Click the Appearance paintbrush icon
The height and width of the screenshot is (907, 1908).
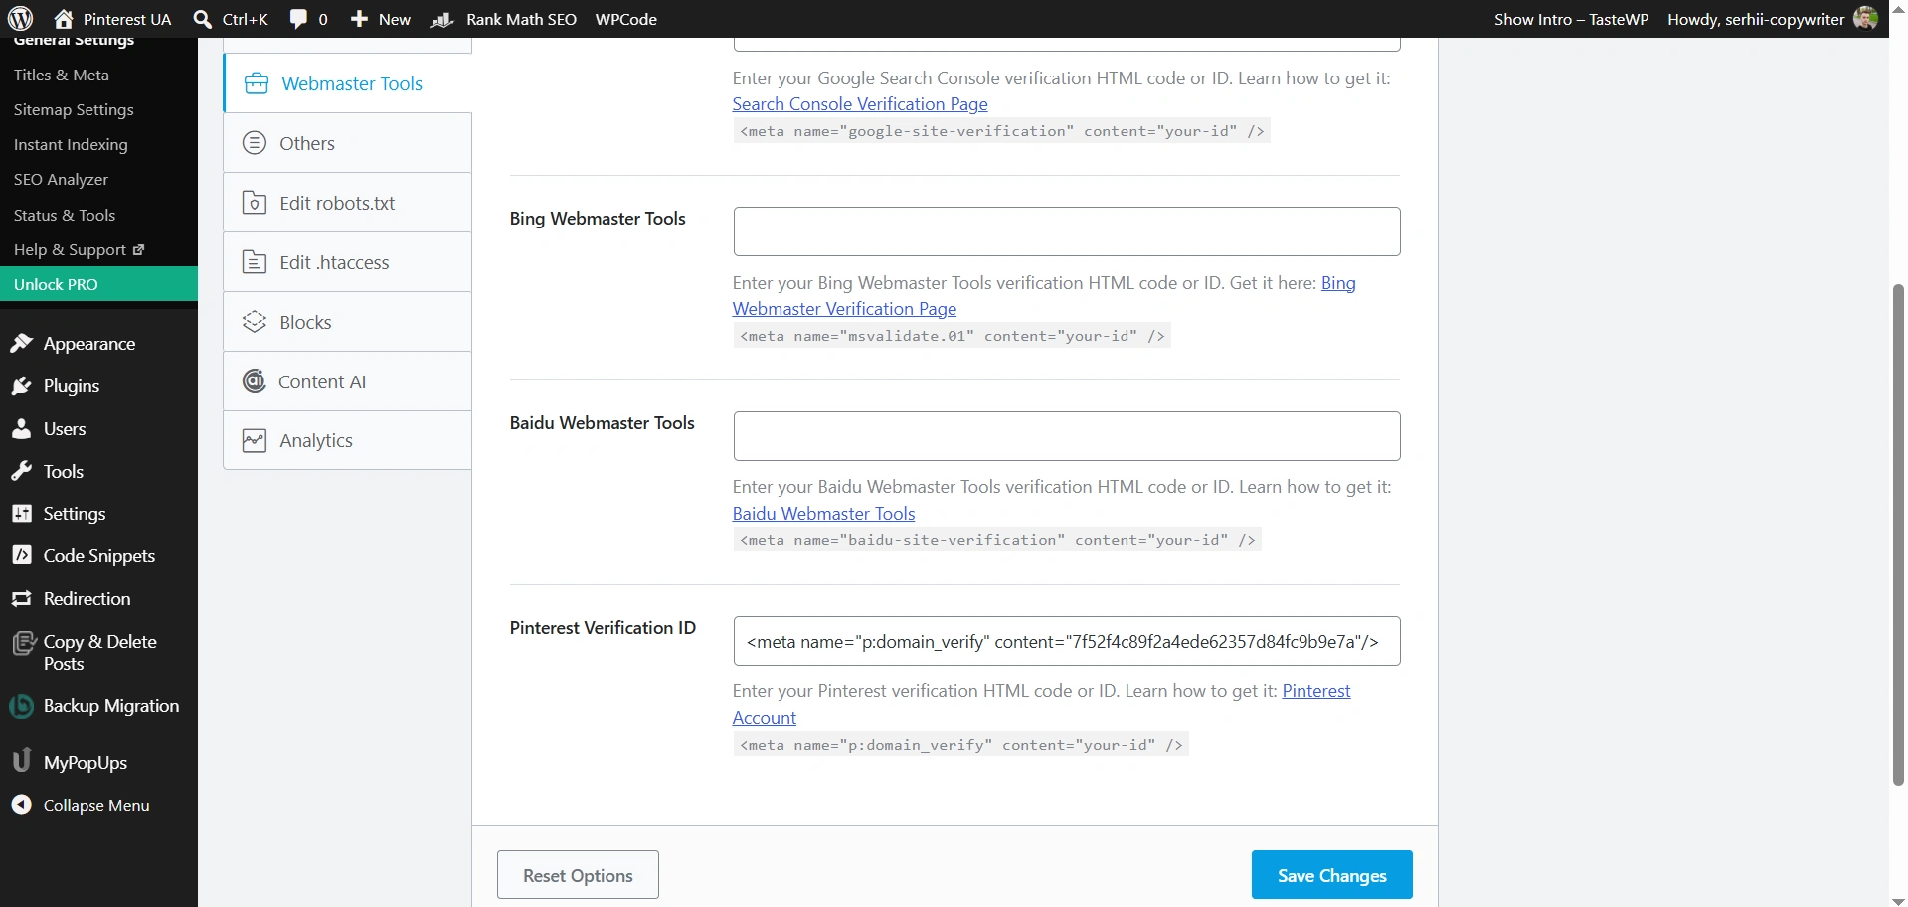[22, 344]
